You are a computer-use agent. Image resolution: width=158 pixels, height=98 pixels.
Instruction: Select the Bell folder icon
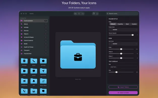point(34,81)
